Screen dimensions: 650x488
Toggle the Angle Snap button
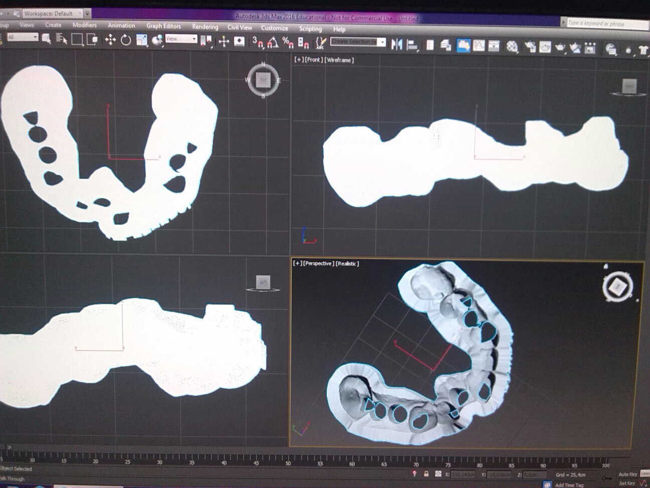coord(273,43)
